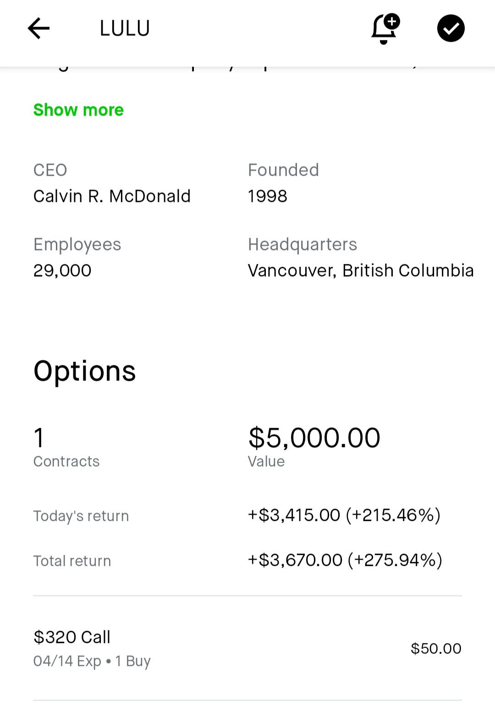495x719 pixels.
Task: Tap the Options section heading
Action: [85, 371]
